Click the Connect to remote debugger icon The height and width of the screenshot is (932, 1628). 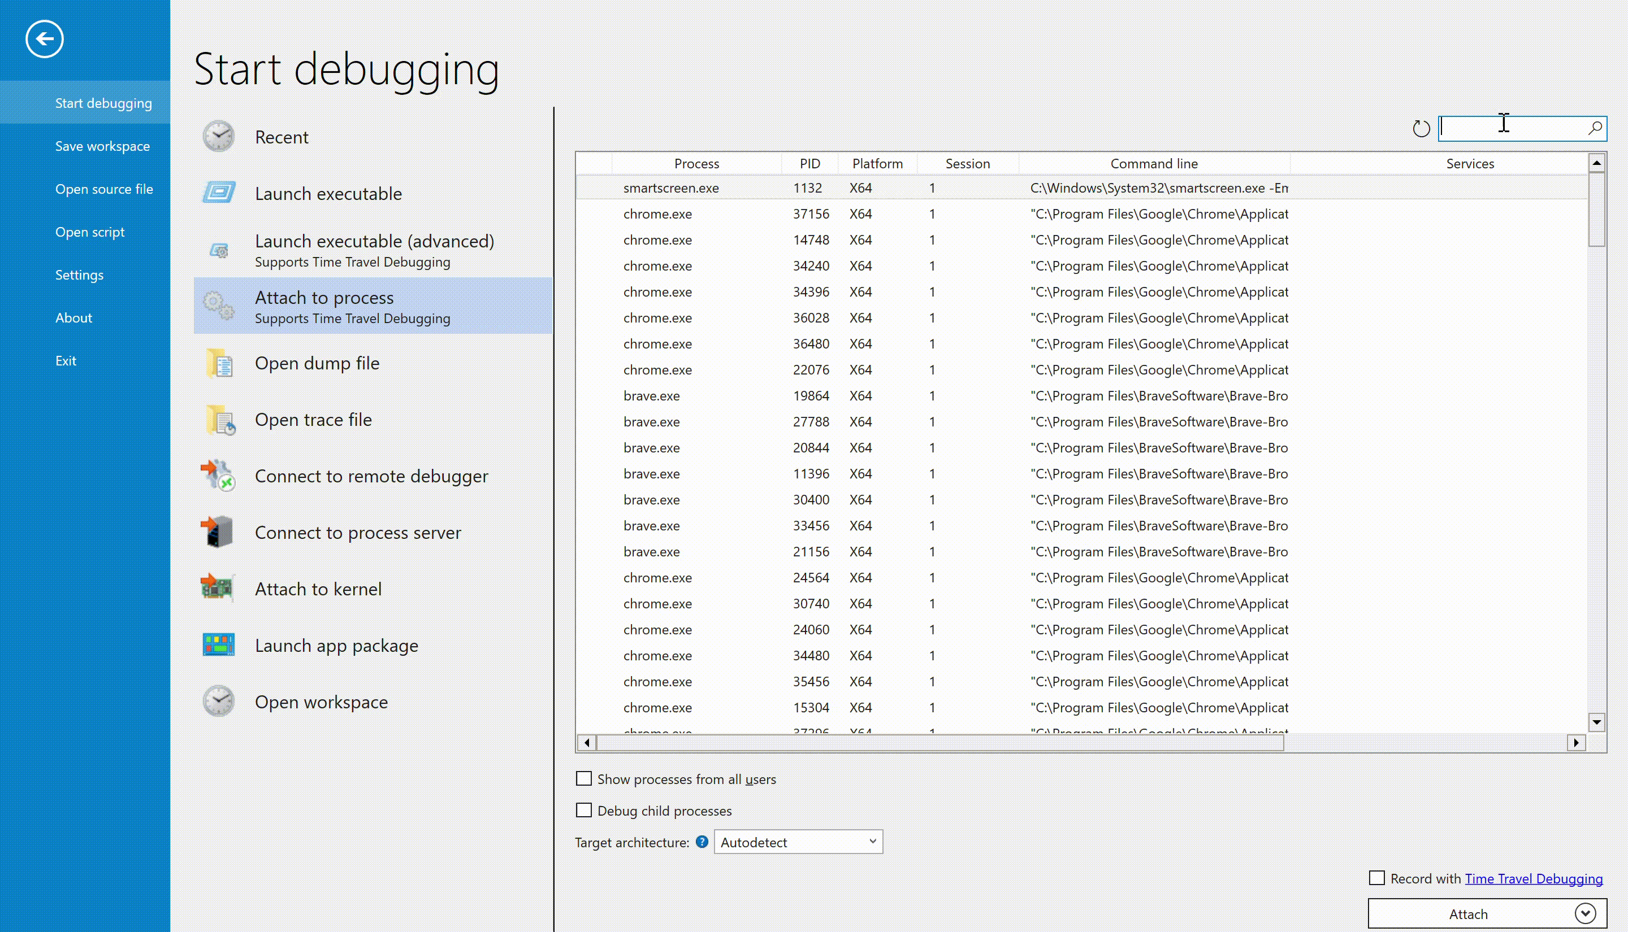218,476
